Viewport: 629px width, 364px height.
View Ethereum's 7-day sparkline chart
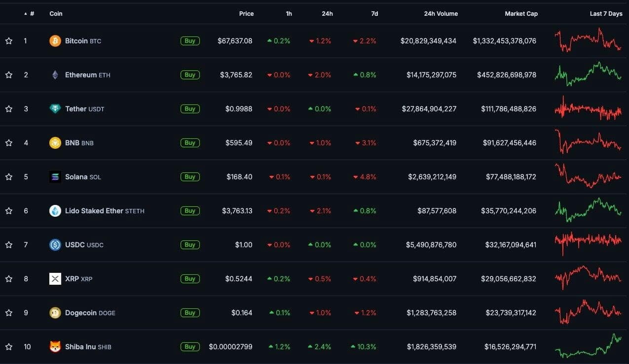(x=588, y=74)
